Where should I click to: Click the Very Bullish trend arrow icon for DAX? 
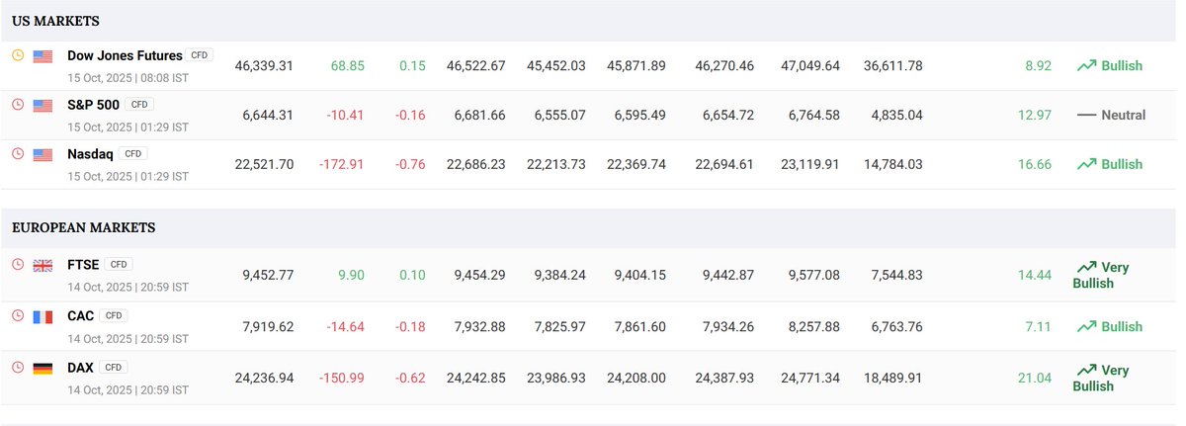[1086, 370]
